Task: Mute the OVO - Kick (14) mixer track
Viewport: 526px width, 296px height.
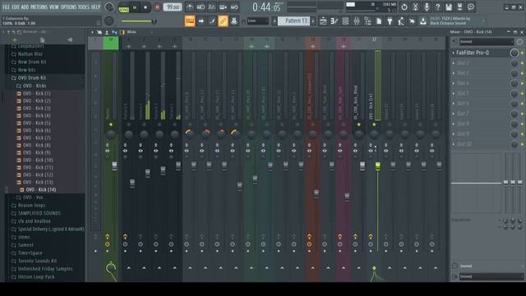Action: pyautogui.click(x=374, y=125)
